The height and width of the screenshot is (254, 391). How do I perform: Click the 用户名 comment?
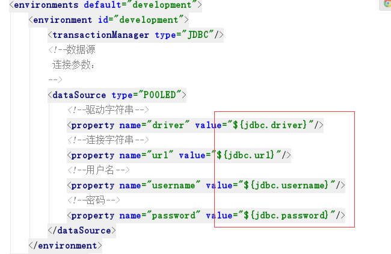pyautogui.click(x=99, y=170)
